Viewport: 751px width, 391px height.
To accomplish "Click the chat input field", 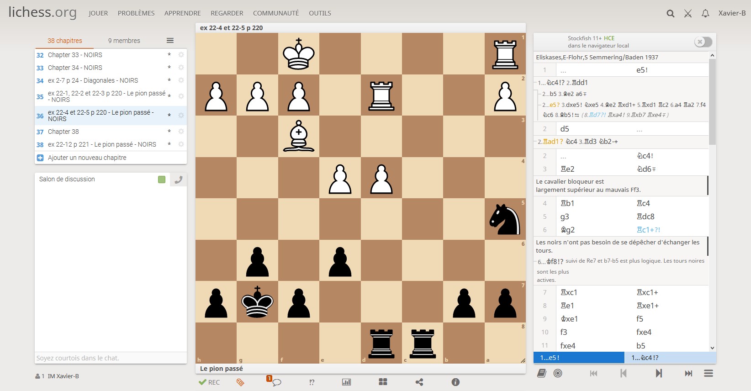I will click(111, 358).
